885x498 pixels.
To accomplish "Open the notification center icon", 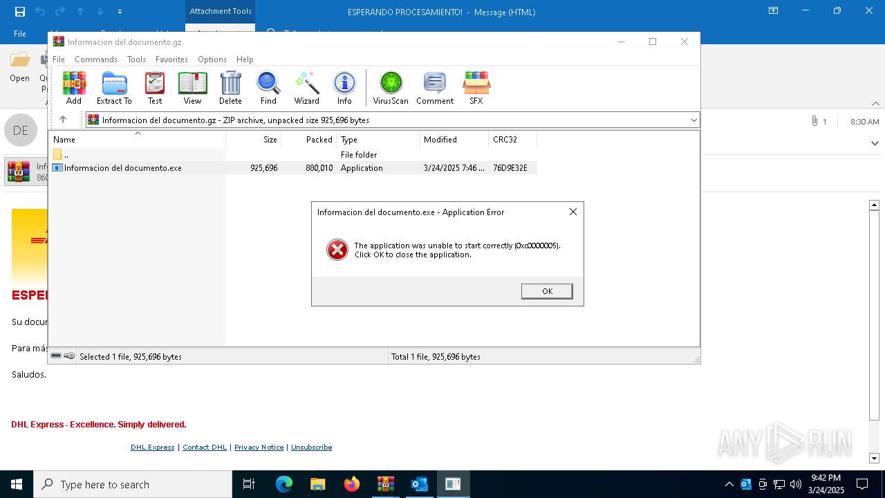I will pos(862,484).
